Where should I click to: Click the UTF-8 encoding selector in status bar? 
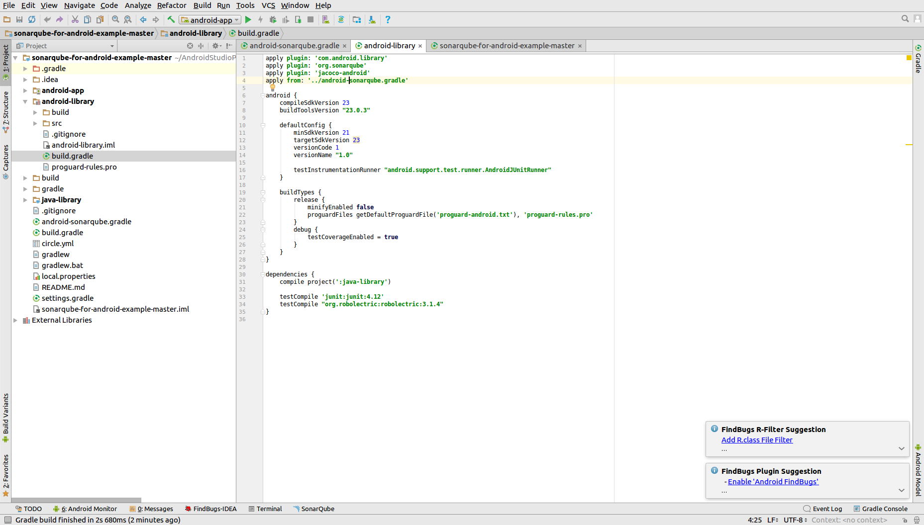(x=795, y=520)
